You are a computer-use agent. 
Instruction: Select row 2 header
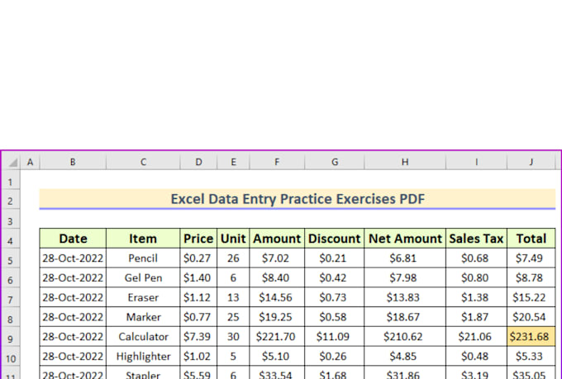pyautogui.click(x=11, y=201)
